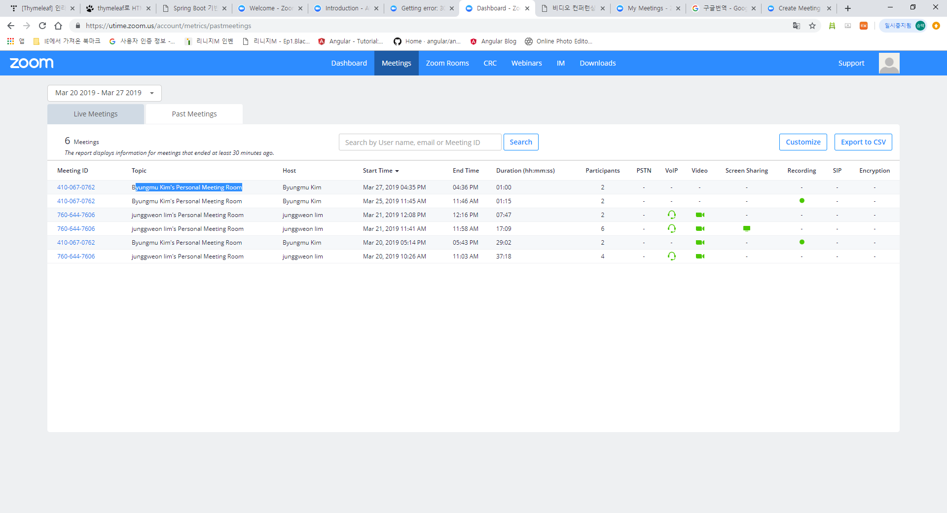Click the VoIP headset icon for the 11:41 AM meeting
This screenshot has width=947, height=513.
671,228
